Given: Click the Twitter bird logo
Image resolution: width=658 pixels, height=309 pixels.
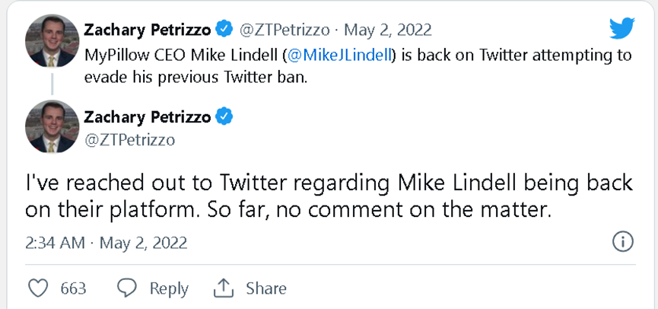Looking at the screenshot, I should (621, 29).
